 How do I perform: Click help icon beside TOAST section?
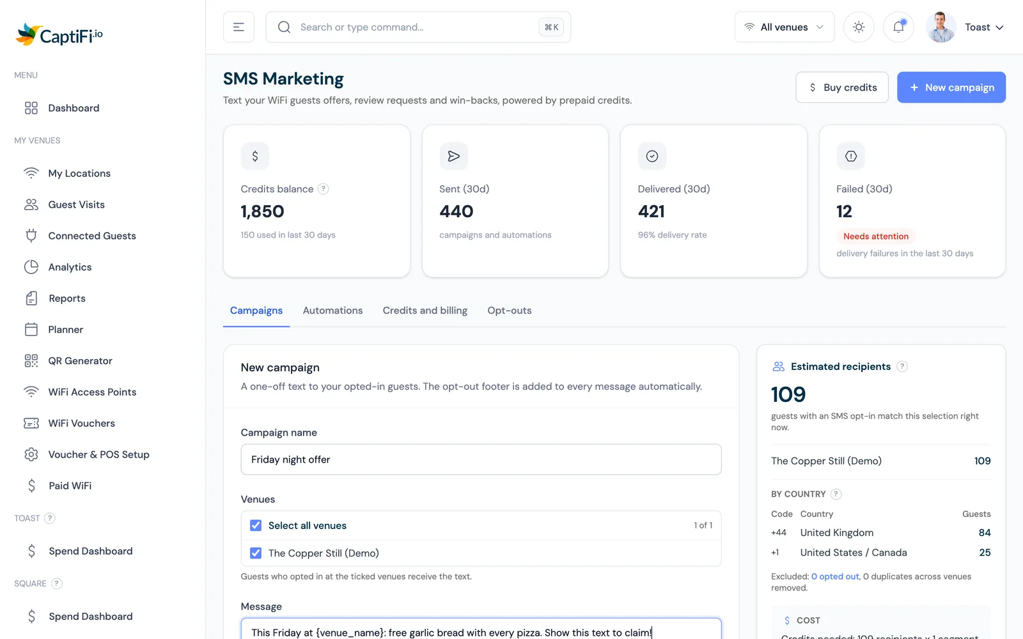point(50,518)
